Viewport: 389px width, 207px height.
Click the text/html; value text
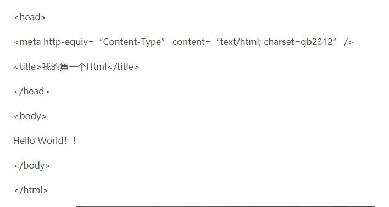click(238, 42)
